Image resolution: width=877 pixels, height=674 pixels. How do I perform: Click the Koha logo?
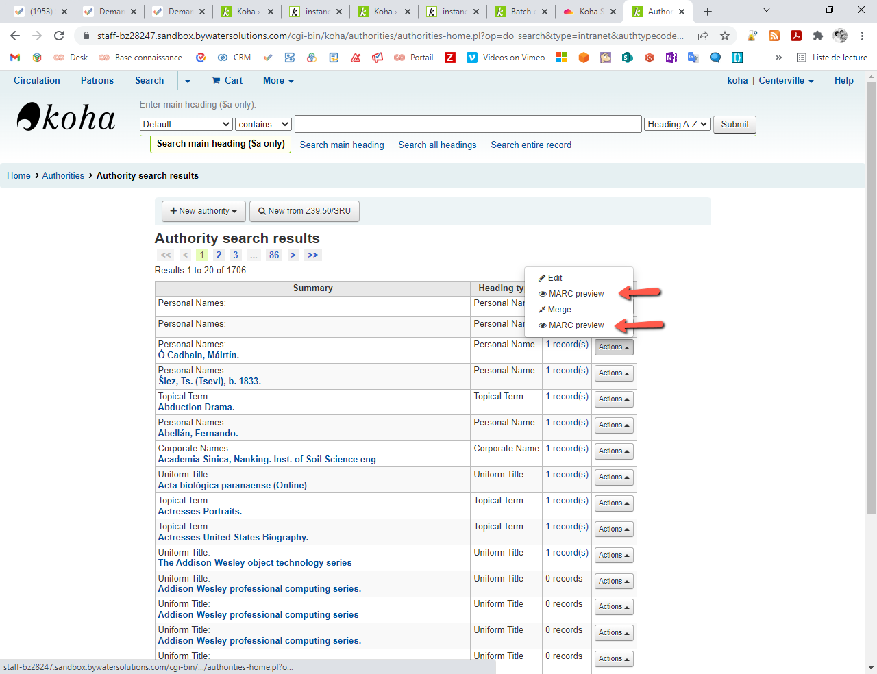(66, 118)
